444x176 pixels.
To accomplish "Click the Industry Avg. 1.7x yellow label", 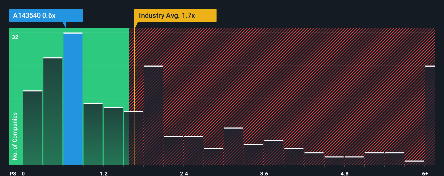I will pyautogui.click(x=175, y=15).
